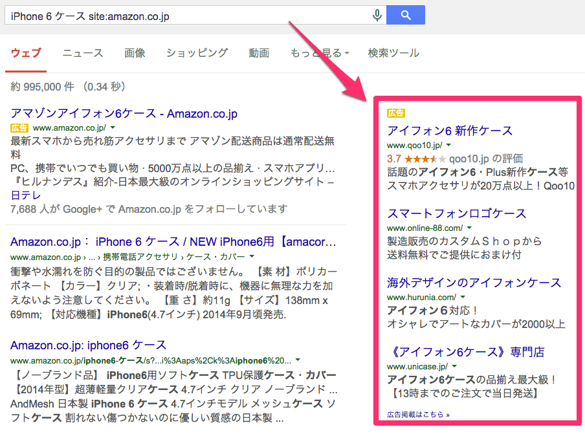Open the Amazon.co.jp: iphone6 ケース result
585x436 pixels.
88,345
